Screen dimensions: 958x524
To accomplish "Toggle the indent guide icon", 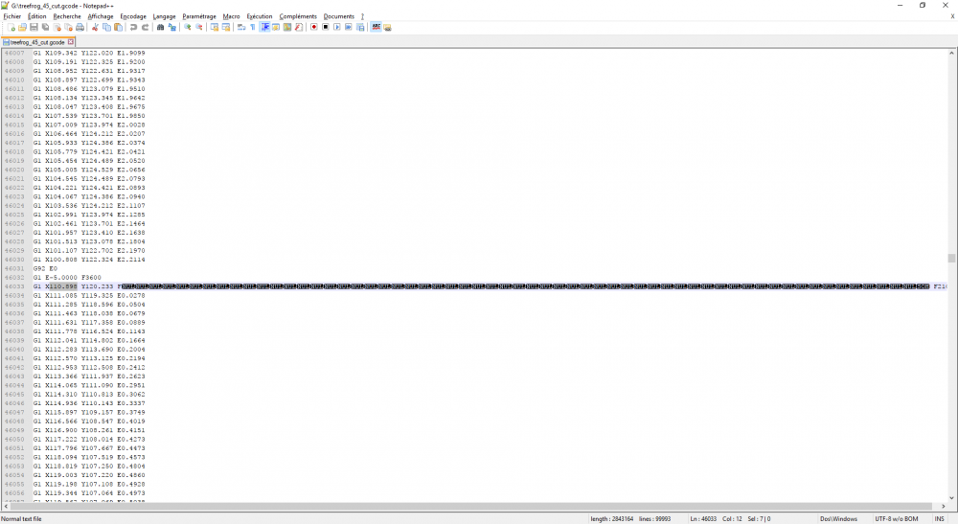I will [264, 27].
